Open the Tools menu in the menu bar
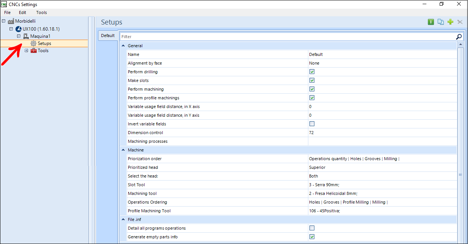The image size is (468, 244). [42, 12]
